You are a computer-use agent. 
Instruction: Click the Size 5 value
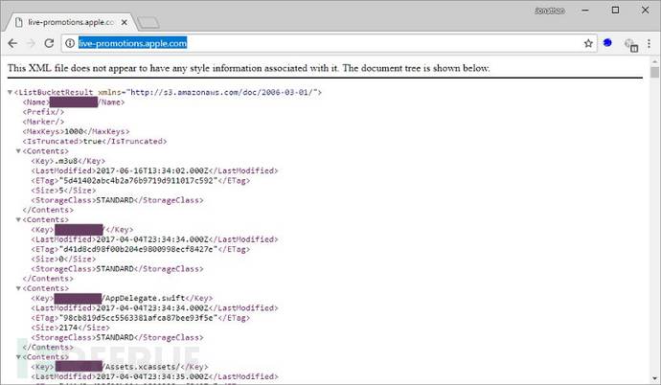click(x=61, y=191)
